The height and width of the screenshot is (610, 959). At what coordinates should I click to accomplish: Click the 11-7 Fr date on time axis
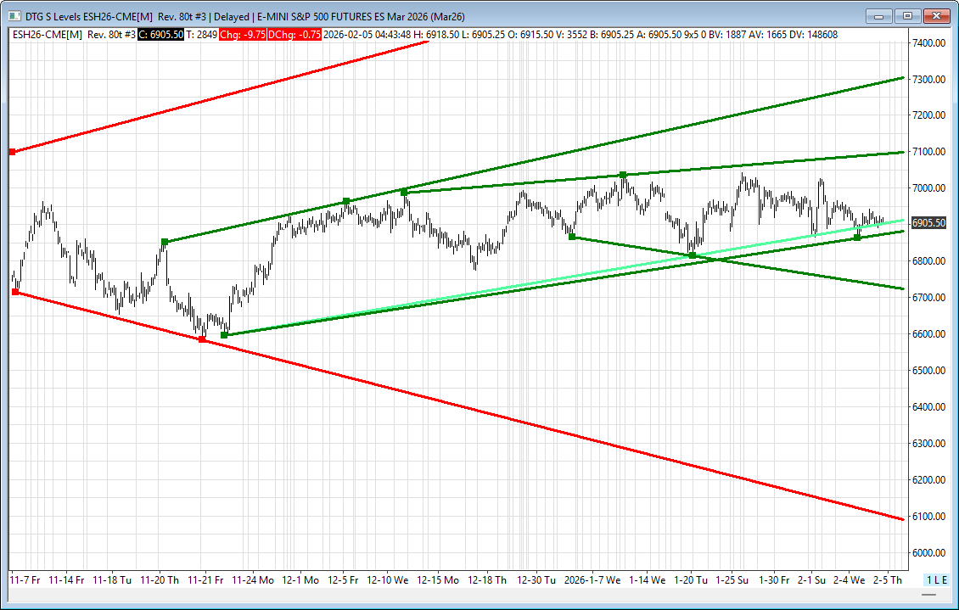pos(24,580)
